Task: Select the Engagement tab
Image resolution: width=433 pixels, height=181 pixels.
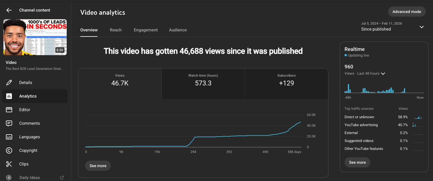Action: [146, 30]
